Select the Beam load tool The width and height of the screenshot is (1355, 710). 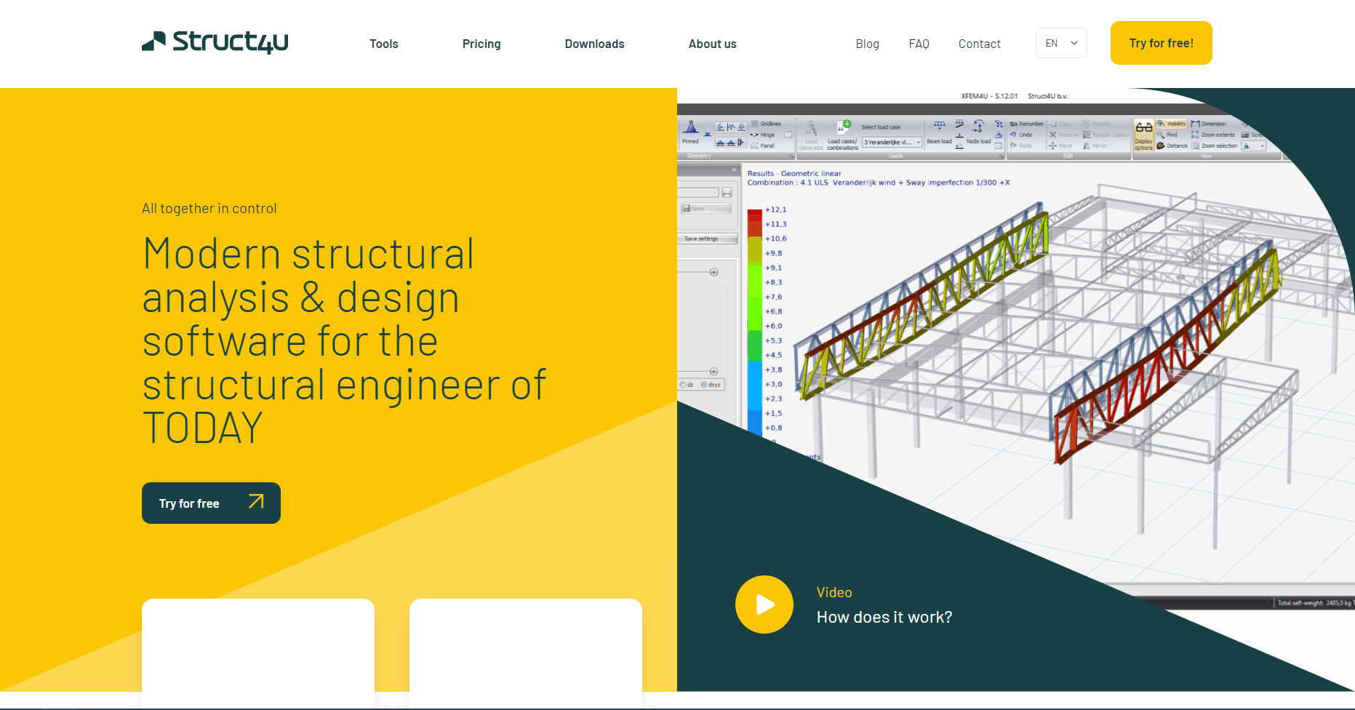tap(939, 132)
